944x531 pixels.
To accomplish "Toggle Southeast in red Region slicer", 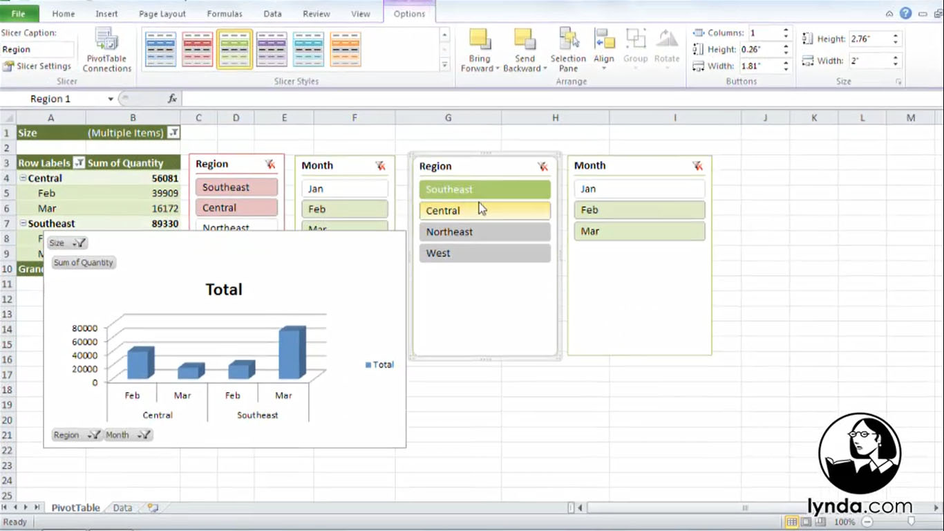I will tap(236, 187).
